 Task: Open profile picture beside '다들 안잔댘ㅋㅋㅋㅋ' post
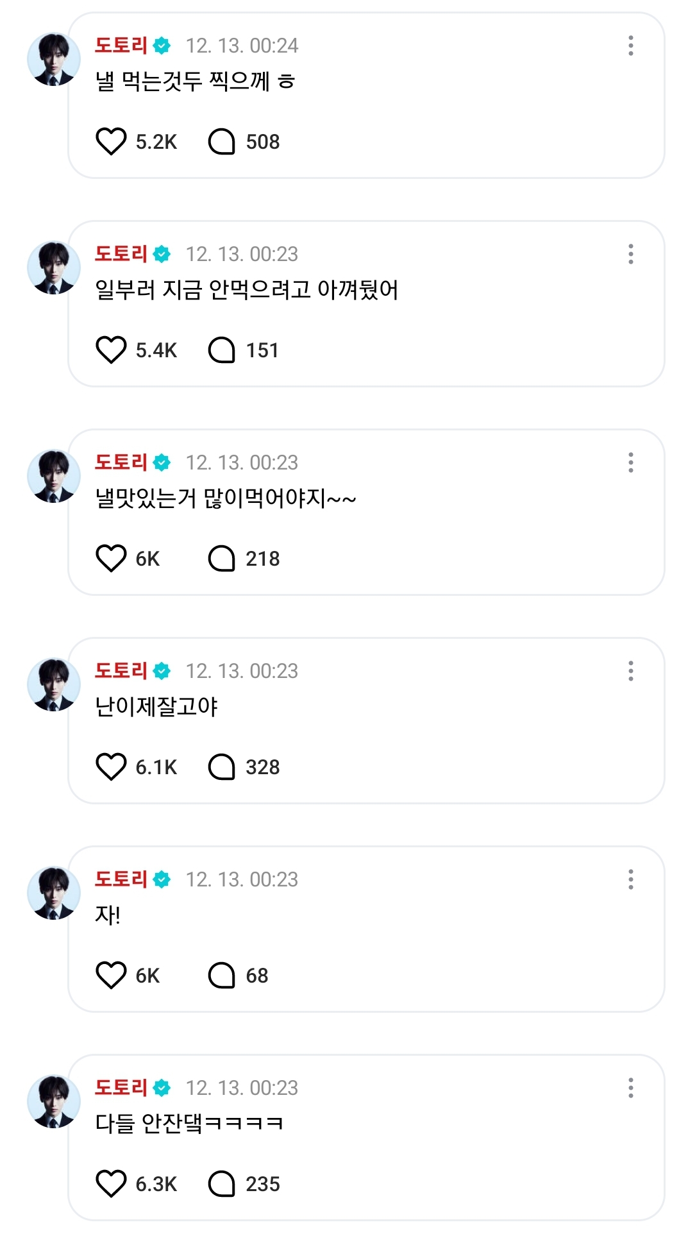tap(53, 1102)
